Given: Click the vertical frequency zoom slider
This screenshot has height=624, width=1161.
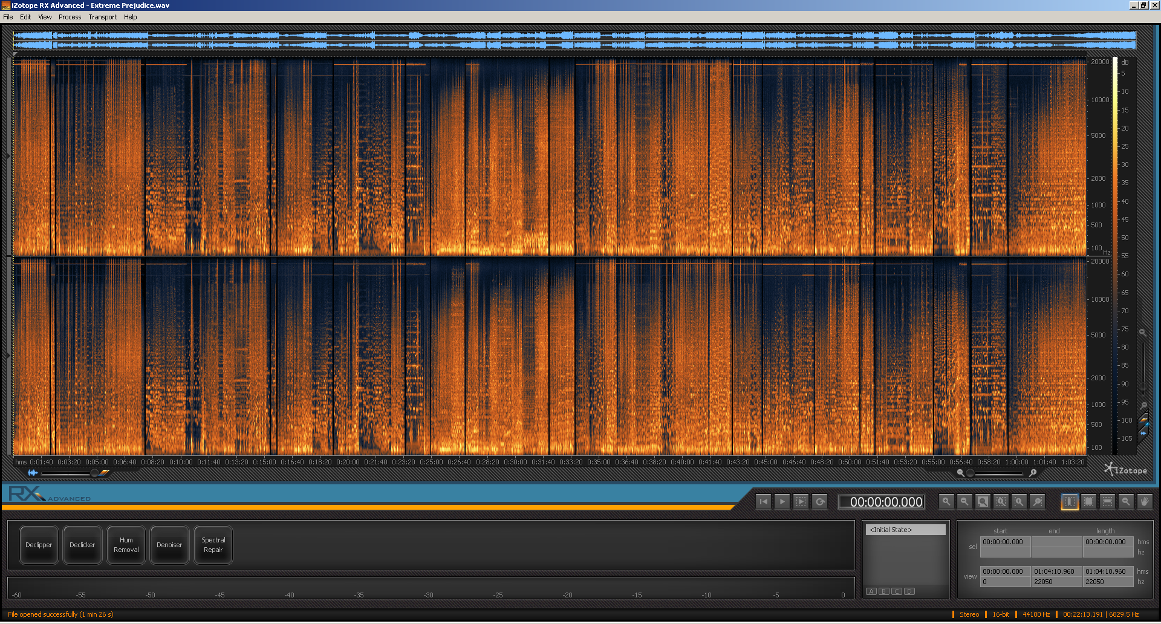Looking at the screenshot, I should [1143, 369].
